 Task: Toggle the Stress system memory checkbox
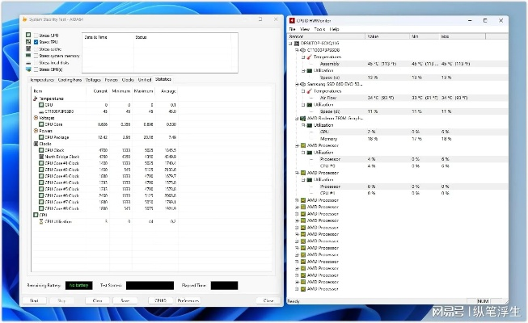coord(35,56)
